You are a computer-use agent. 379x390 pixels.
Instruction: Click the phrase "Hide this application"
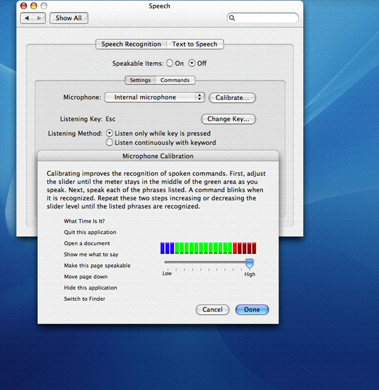(90, 288)
